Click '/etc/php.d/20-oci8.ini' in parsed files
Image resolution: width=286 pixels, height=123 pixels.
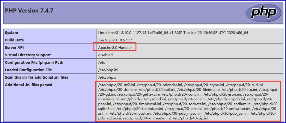click(187, 99)
